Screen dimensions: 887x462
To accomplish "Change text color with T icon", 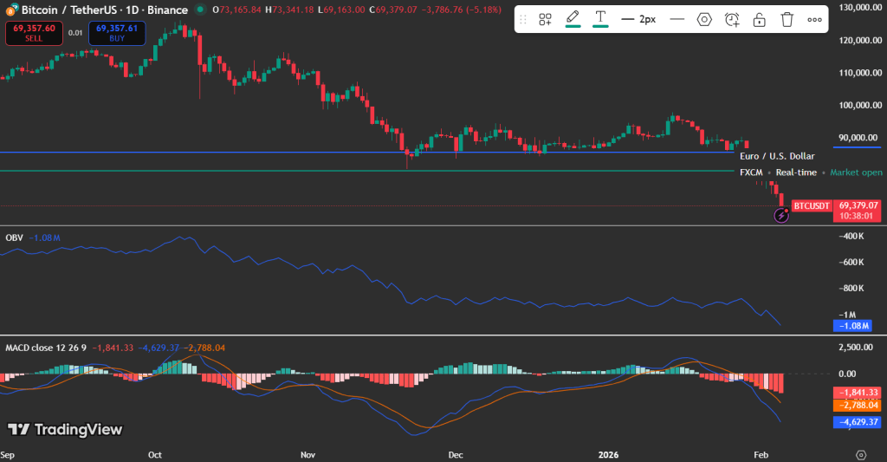I will [x=600, y=19].
